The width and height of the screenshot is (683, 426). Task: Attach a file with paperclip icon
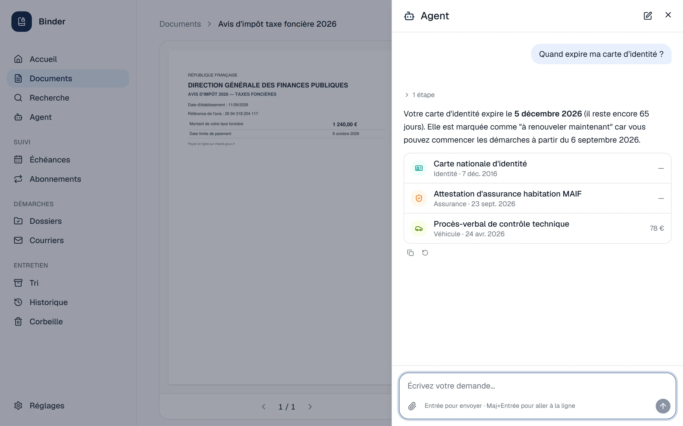point(412,406)
